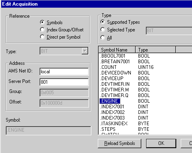Confirm with the OK button

pyautogui.click(x=161, y=143)
